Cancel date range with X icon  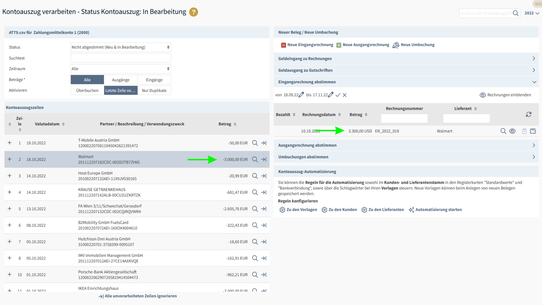tap(345, 95)
